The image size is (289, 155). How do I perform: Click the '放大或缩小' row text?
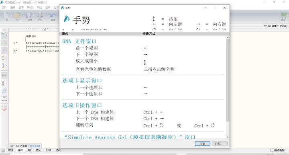tap(87, 61)
